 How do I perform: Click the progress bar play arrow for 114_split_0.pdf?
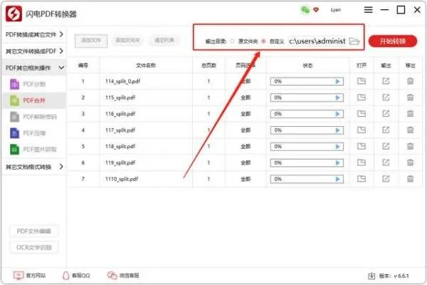(337, 81)
